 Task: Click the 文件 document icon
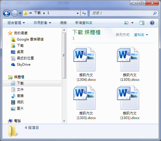[13, 90]
